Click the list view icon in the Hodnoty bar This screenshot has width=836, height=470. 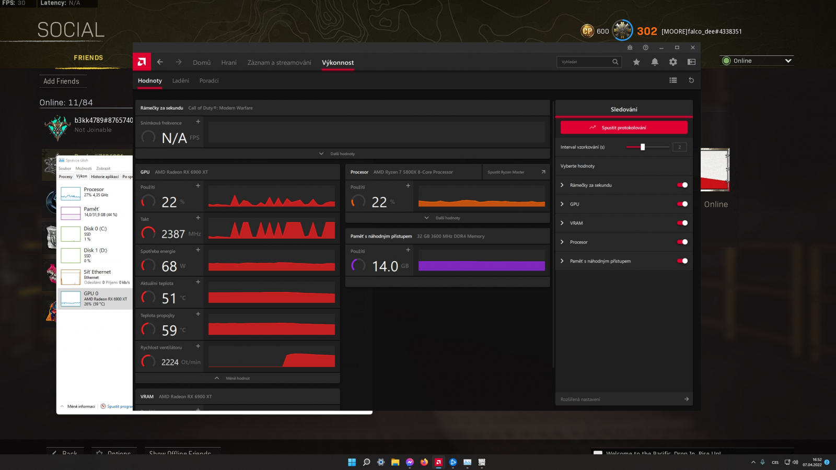coord(673,80)
